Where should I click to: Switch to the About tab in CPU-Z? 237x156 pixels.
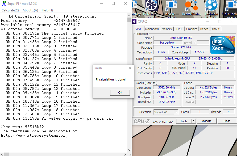(x=215, y=29)
